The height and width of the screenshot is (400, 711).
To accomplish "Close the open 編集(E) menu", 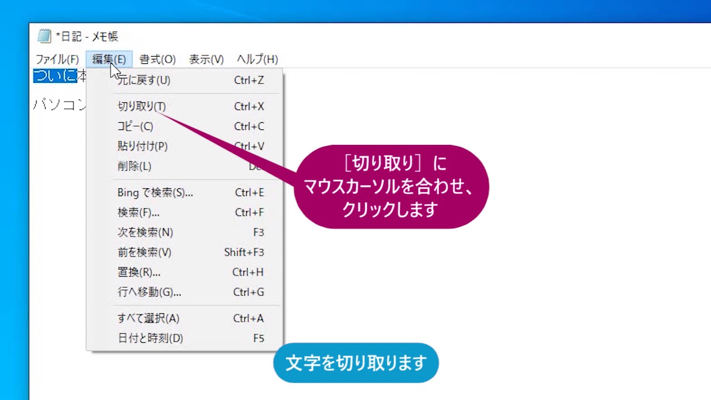I will (109, 59).
